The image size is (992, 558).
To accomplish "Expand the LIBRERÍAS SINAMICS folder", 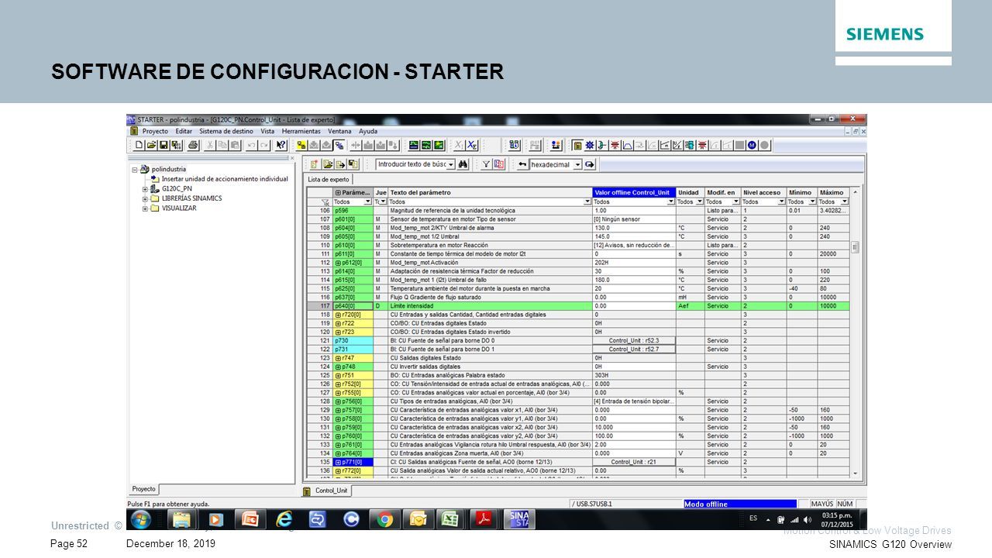I will [145, 198].
